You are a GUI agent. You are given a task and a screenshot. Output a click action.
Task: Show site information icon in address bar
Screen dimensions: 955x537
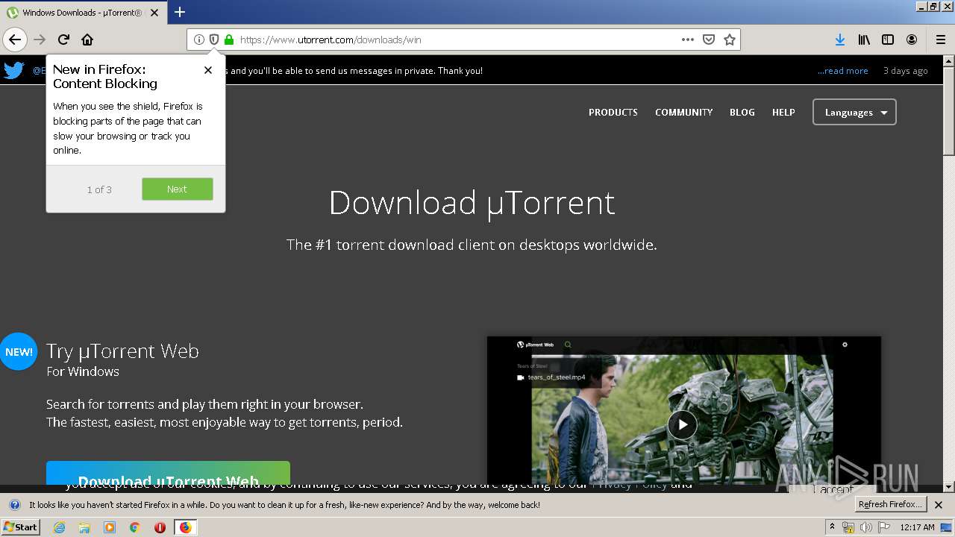(199, 40)
